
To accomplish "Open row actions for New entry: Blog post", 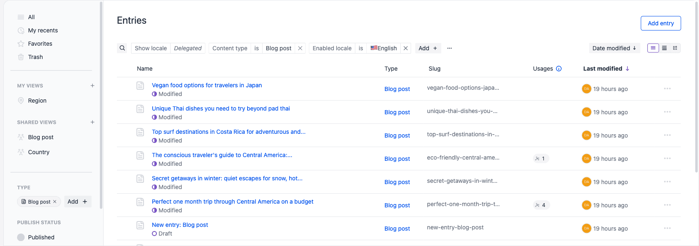I will click(667, 228).
